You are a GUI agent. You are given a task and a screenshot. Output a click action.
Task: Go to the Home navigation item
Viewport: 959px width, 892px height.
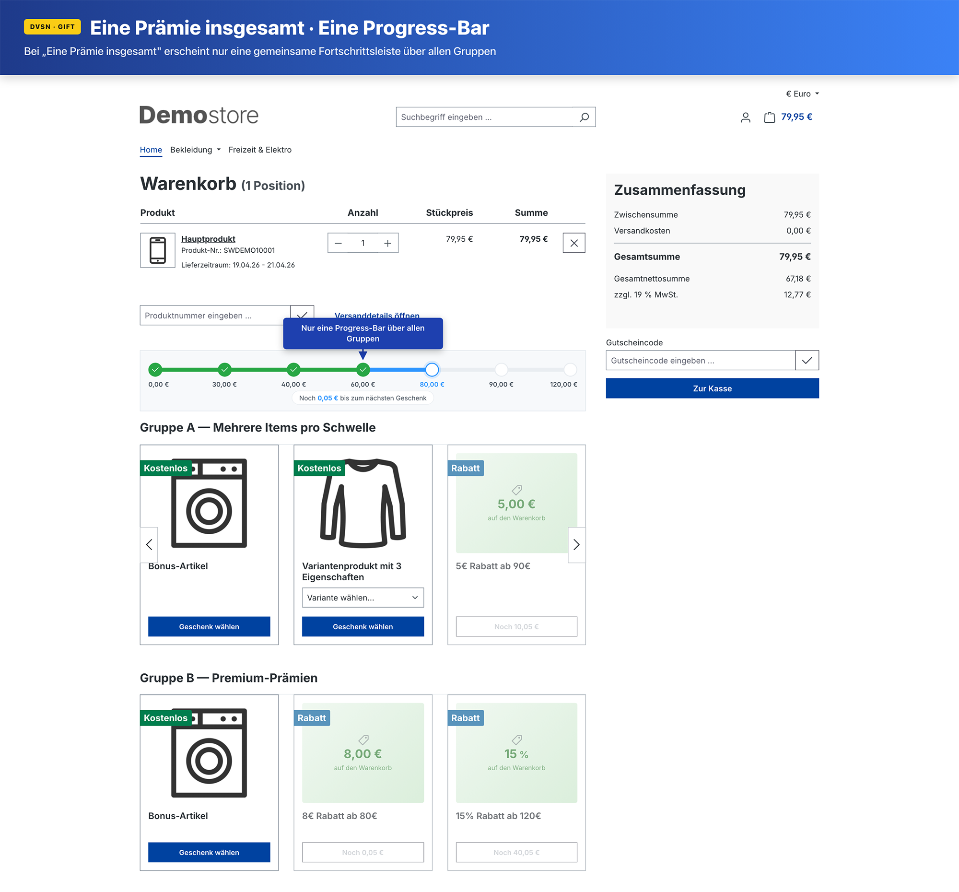click(x=151, y=150)
